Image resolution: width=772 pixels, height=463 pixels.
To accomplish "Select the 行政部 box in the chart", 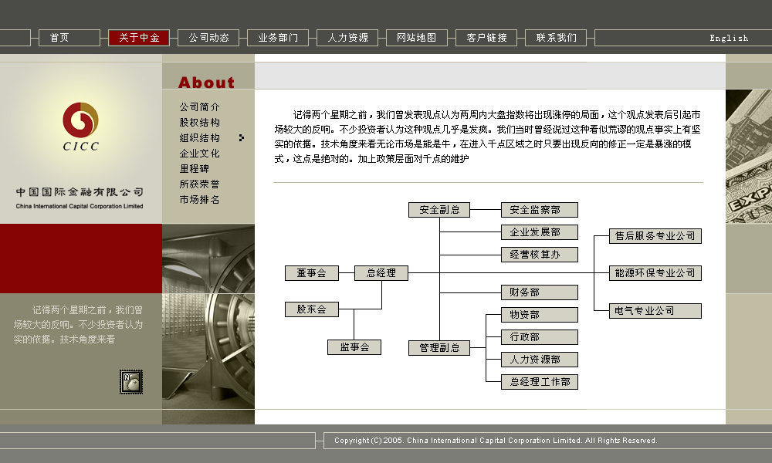I will coord(540,337).
